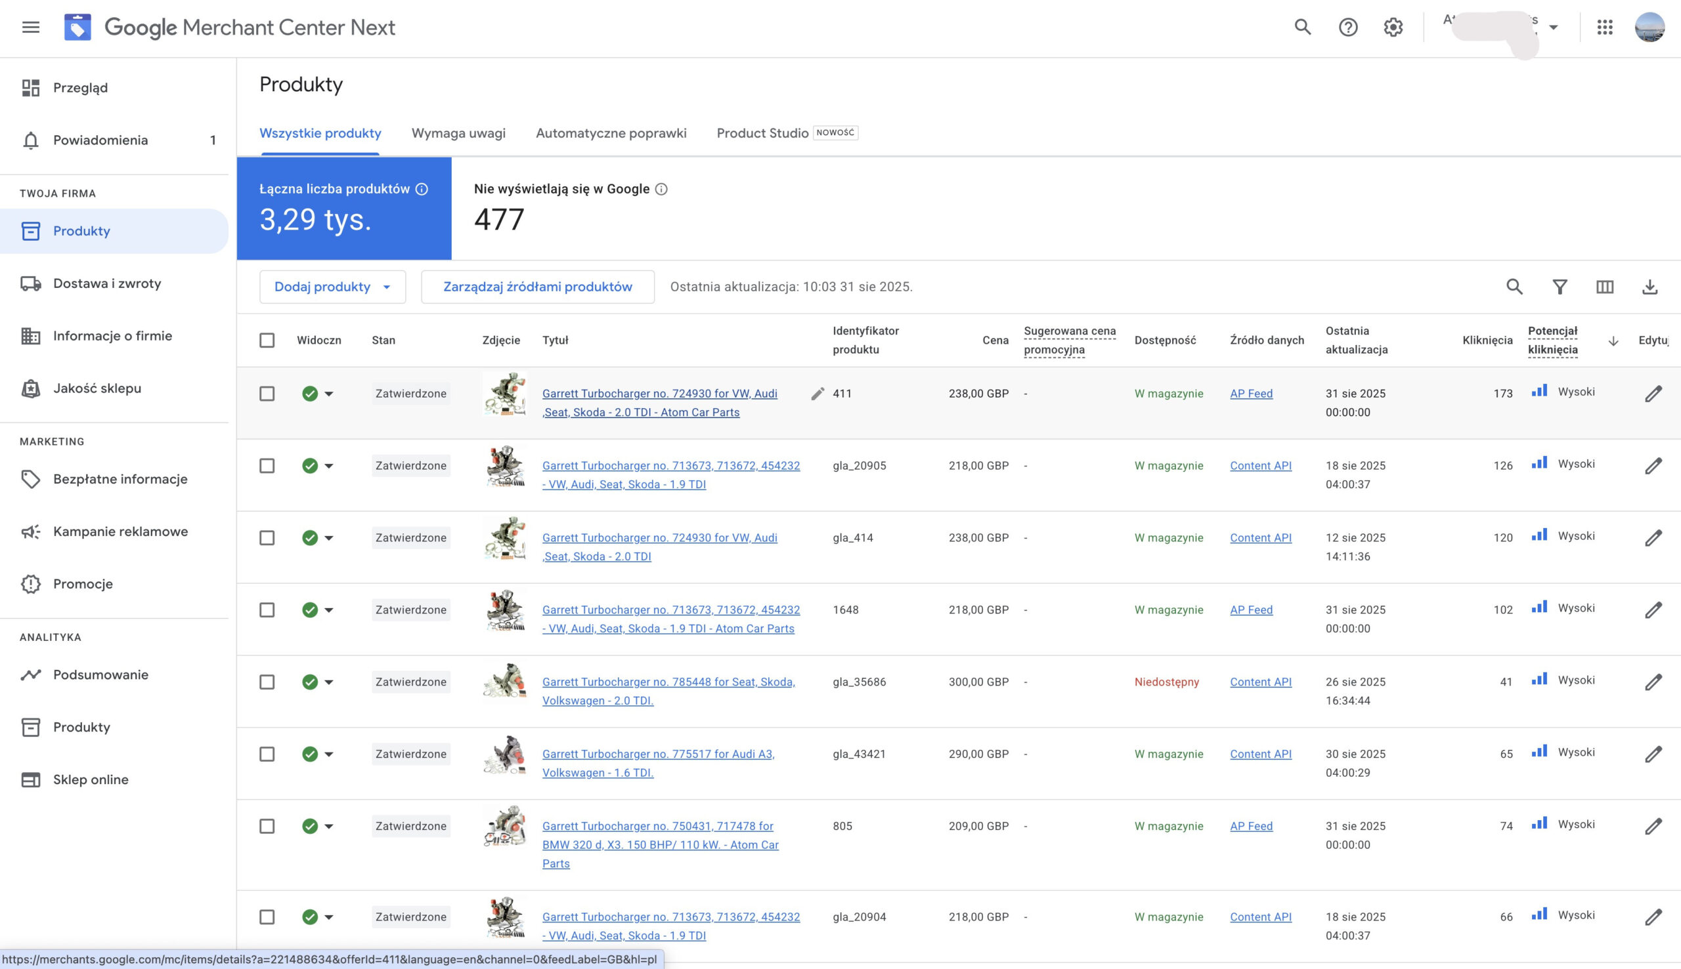Check the row for product gla_20904
The height and width of the screenshot is (969, 1681).
pyautogui.click(x=267, y=917)
